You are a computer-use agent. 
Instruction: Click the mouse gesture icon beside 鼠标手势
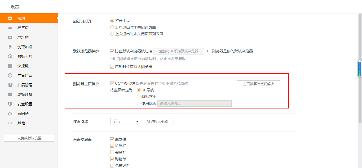[10, 56]
